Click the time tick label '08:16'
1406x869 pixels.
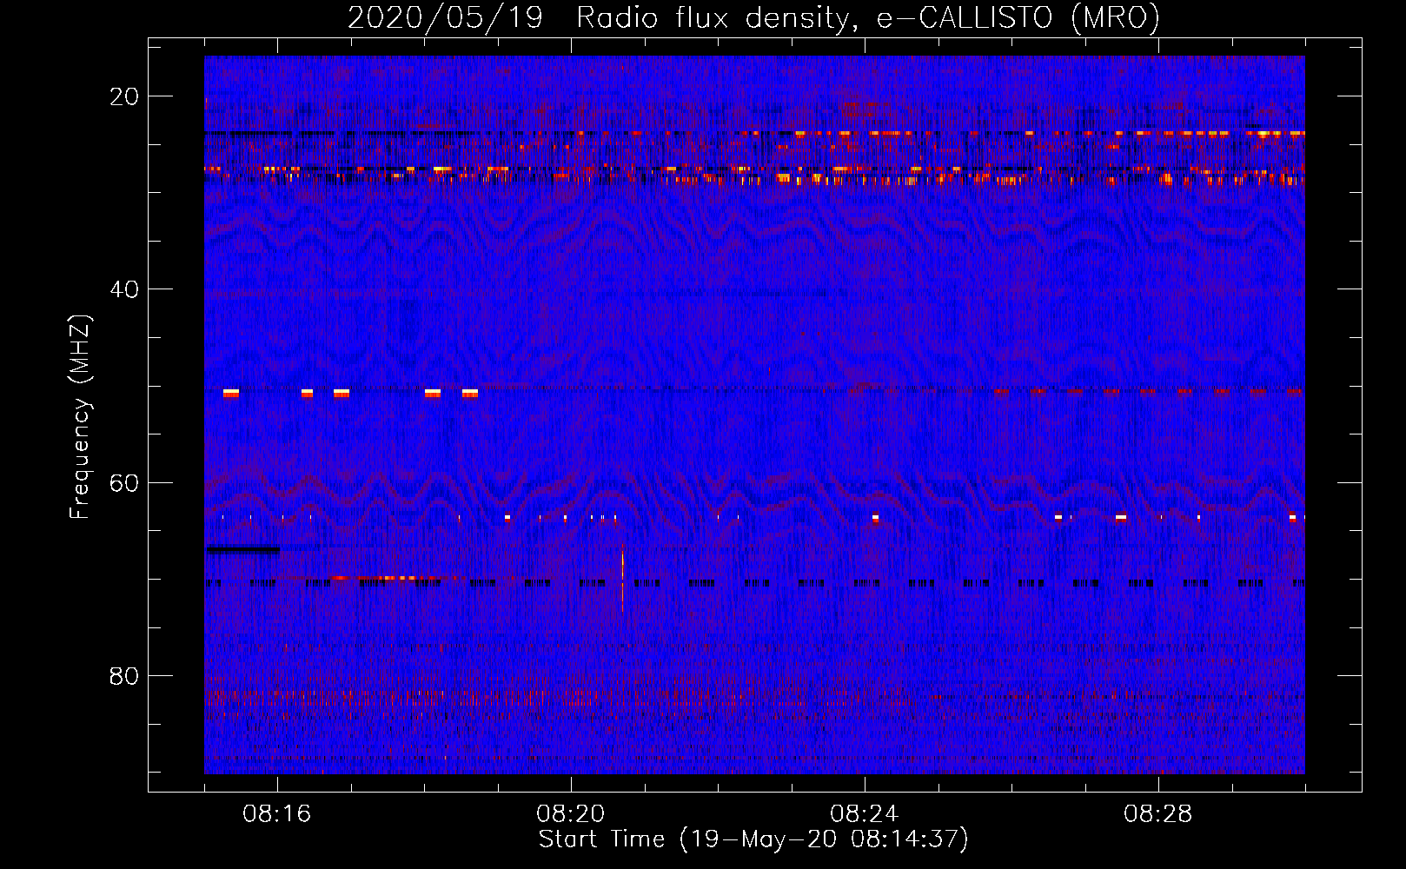[277, 814]
